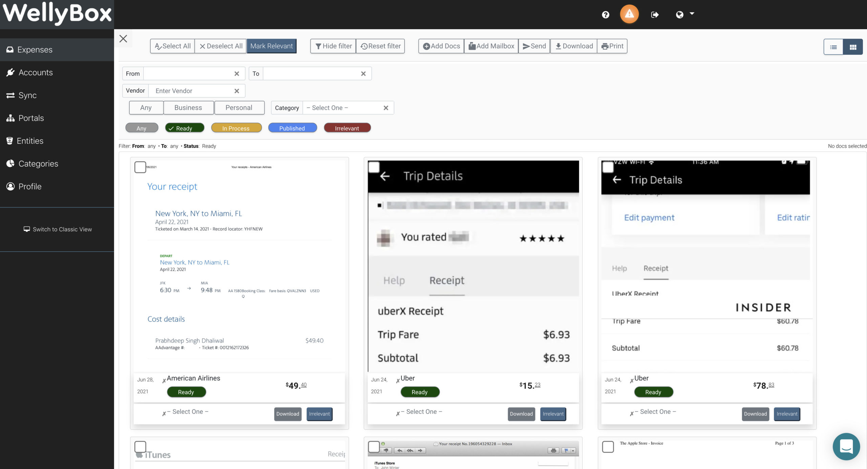Click Ready status on $15.23 Uber card
Image resolution: width=867 pixels, height=469 pixels.
(420, 392)
